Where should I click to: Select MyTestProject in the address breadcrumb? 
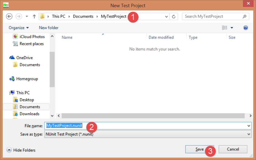point(114,16)
